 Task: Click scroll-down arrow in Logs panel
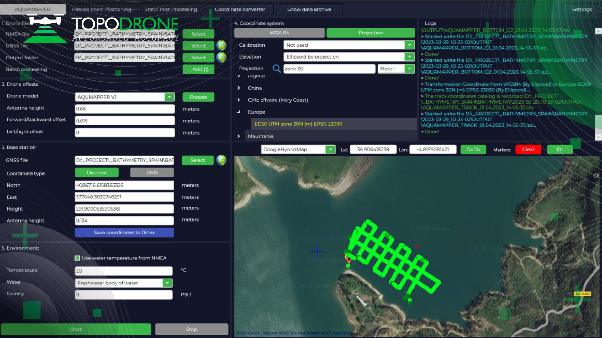pyautogui.click(x=598, y=137)
